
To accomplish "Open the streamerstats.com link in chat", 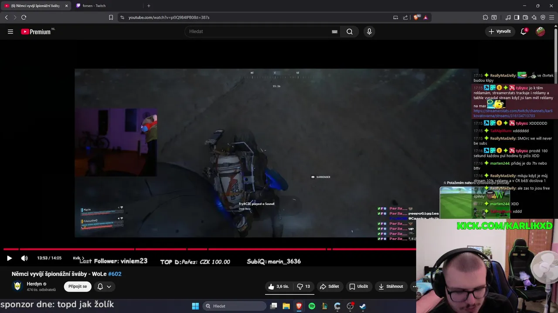I will point(513,113).
